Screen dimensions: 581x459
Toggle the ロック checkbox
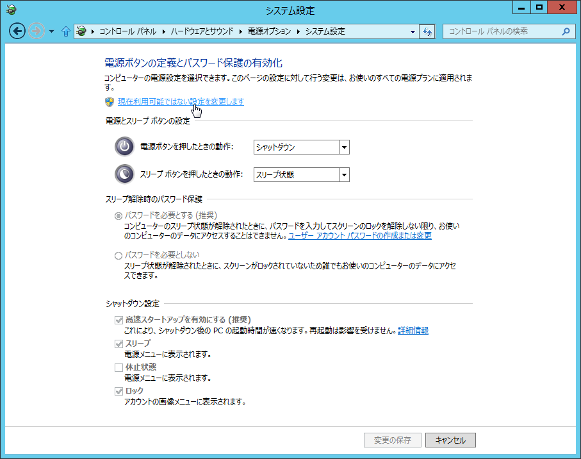point(119,391)
